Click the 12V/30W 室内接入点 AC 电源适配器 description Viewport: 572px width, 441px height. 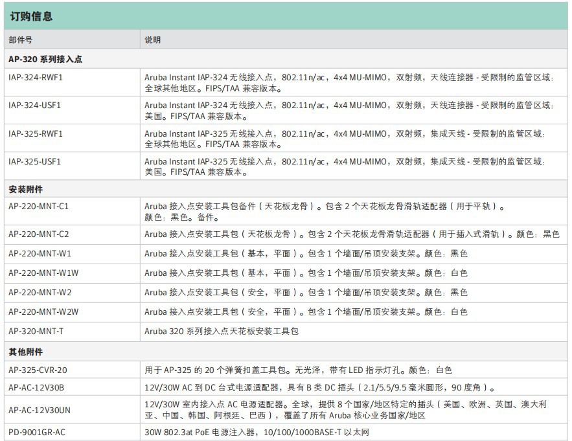pyautogui.click(x=346, y=410)
